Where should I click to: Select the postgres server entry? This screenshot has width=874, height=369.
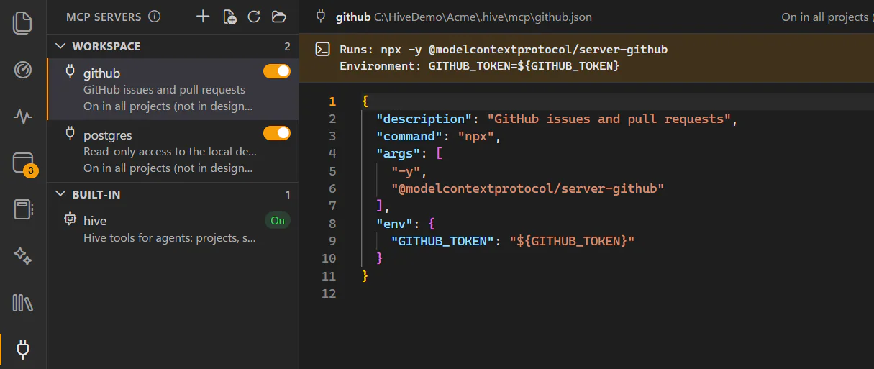tap(173, 151)
